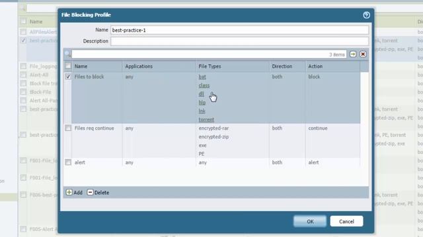
Task: Click 'any' application in Files to block row
Action: (130, 76)
